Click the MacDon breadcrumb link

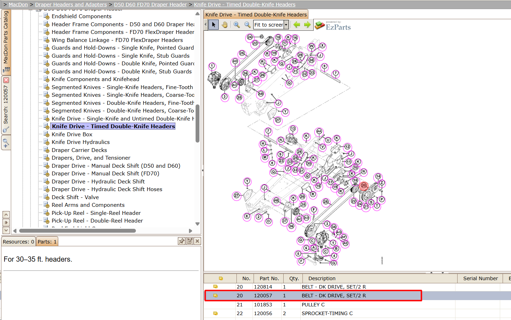(18, 5)
